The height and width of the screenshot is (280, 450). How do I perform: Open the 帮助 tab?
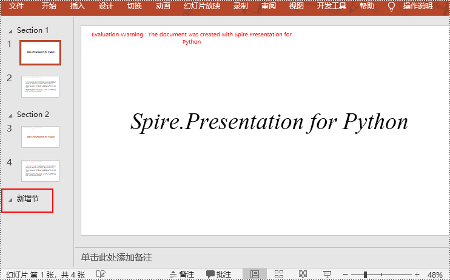pos(367,5)
